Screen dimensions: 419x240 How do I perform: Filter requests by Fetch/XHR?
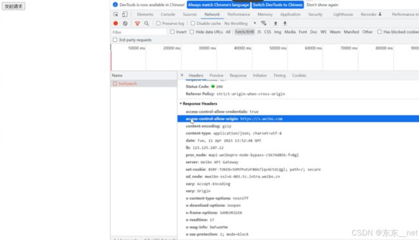(244, 32)
